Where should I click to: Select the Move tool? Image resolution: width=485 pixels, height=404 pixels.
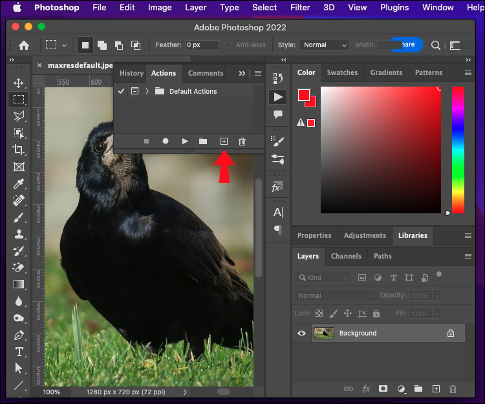coord(19,83)
